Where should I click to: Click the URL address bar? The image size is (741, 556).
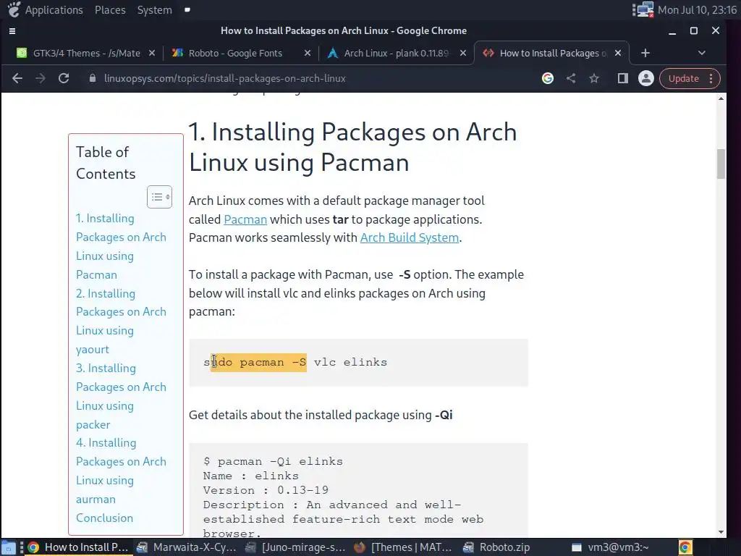click(x=312, y=78)
